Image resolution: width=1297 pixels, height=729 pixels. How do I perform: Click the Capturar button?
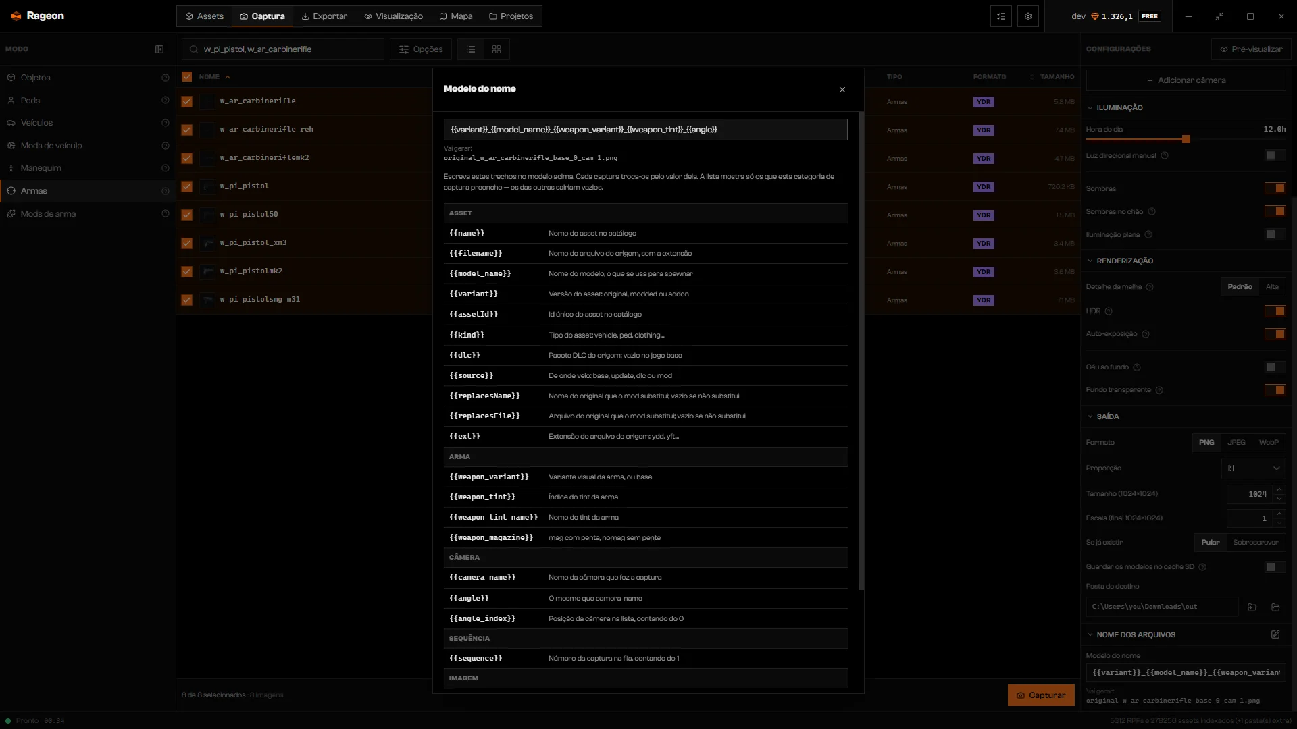point(1041,695)
